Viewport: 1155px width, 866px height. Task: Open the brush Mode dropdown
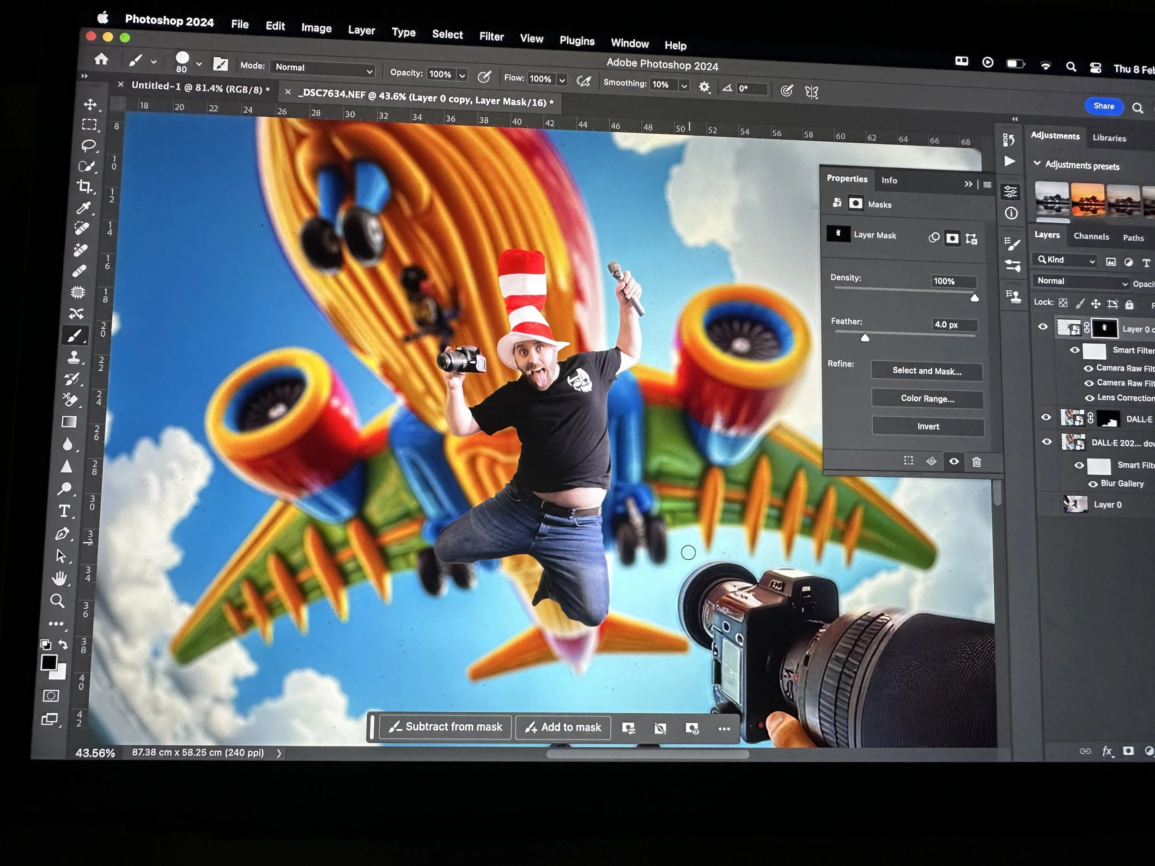click(x=323, y=69)
